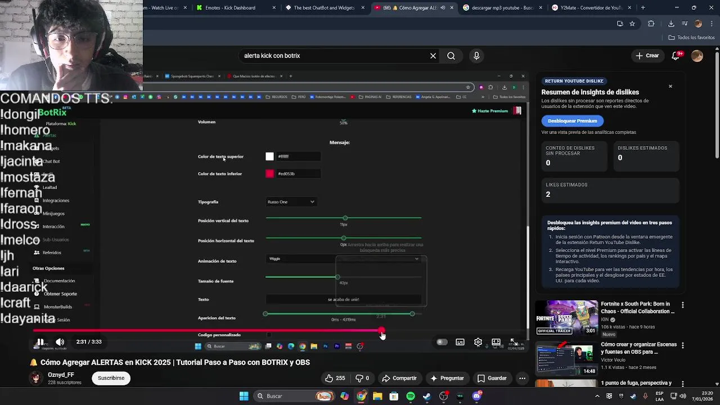
Task: Open the YouTube player settings gear
Action: (x=478, y=342)
